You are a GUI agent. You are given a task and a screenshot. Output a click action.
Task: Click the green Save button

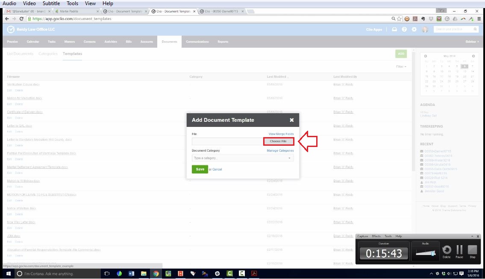[x=200, y=169]
